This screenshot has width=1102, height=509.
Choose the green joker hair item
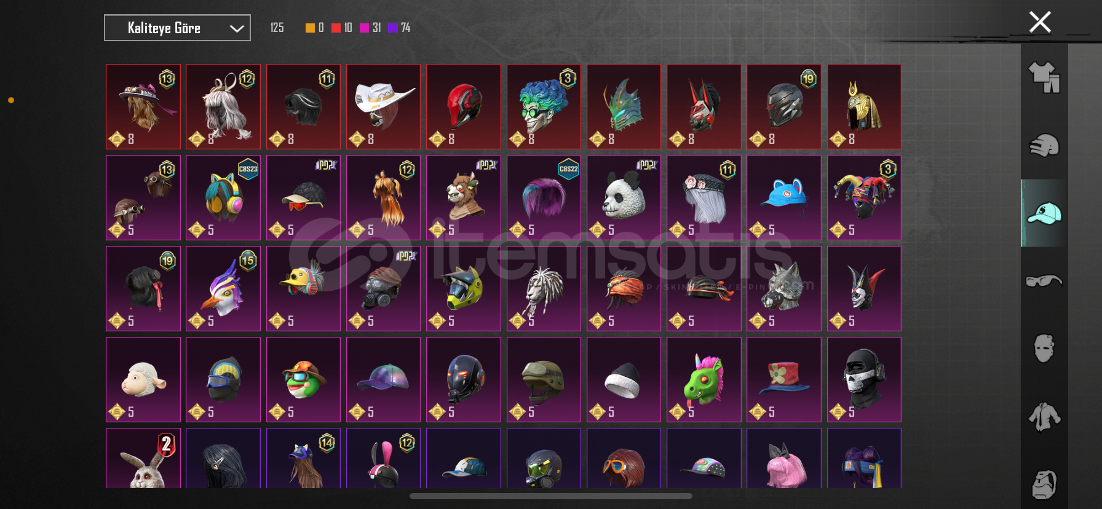coord(544,106)
